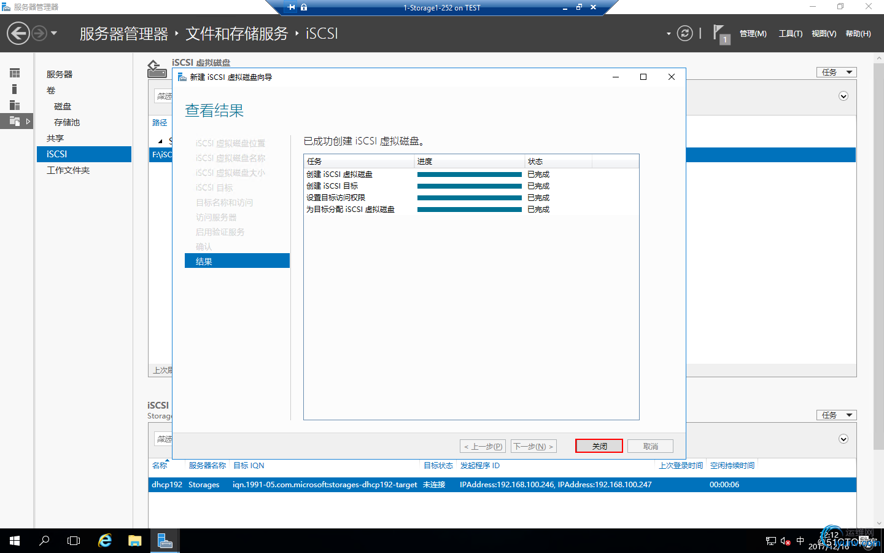Viewport: 884px width, 553px height.
Task: Select the All Servers icon in left rail
Action: pos(15,105)
